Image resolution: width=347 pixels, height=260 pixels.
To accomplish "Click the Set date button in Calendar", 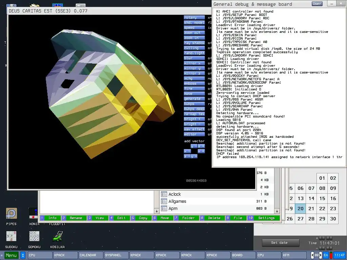I will 281,243.
